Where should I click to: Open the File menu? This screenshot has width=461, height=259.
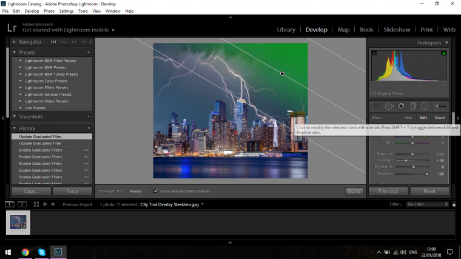click(5, 11)
